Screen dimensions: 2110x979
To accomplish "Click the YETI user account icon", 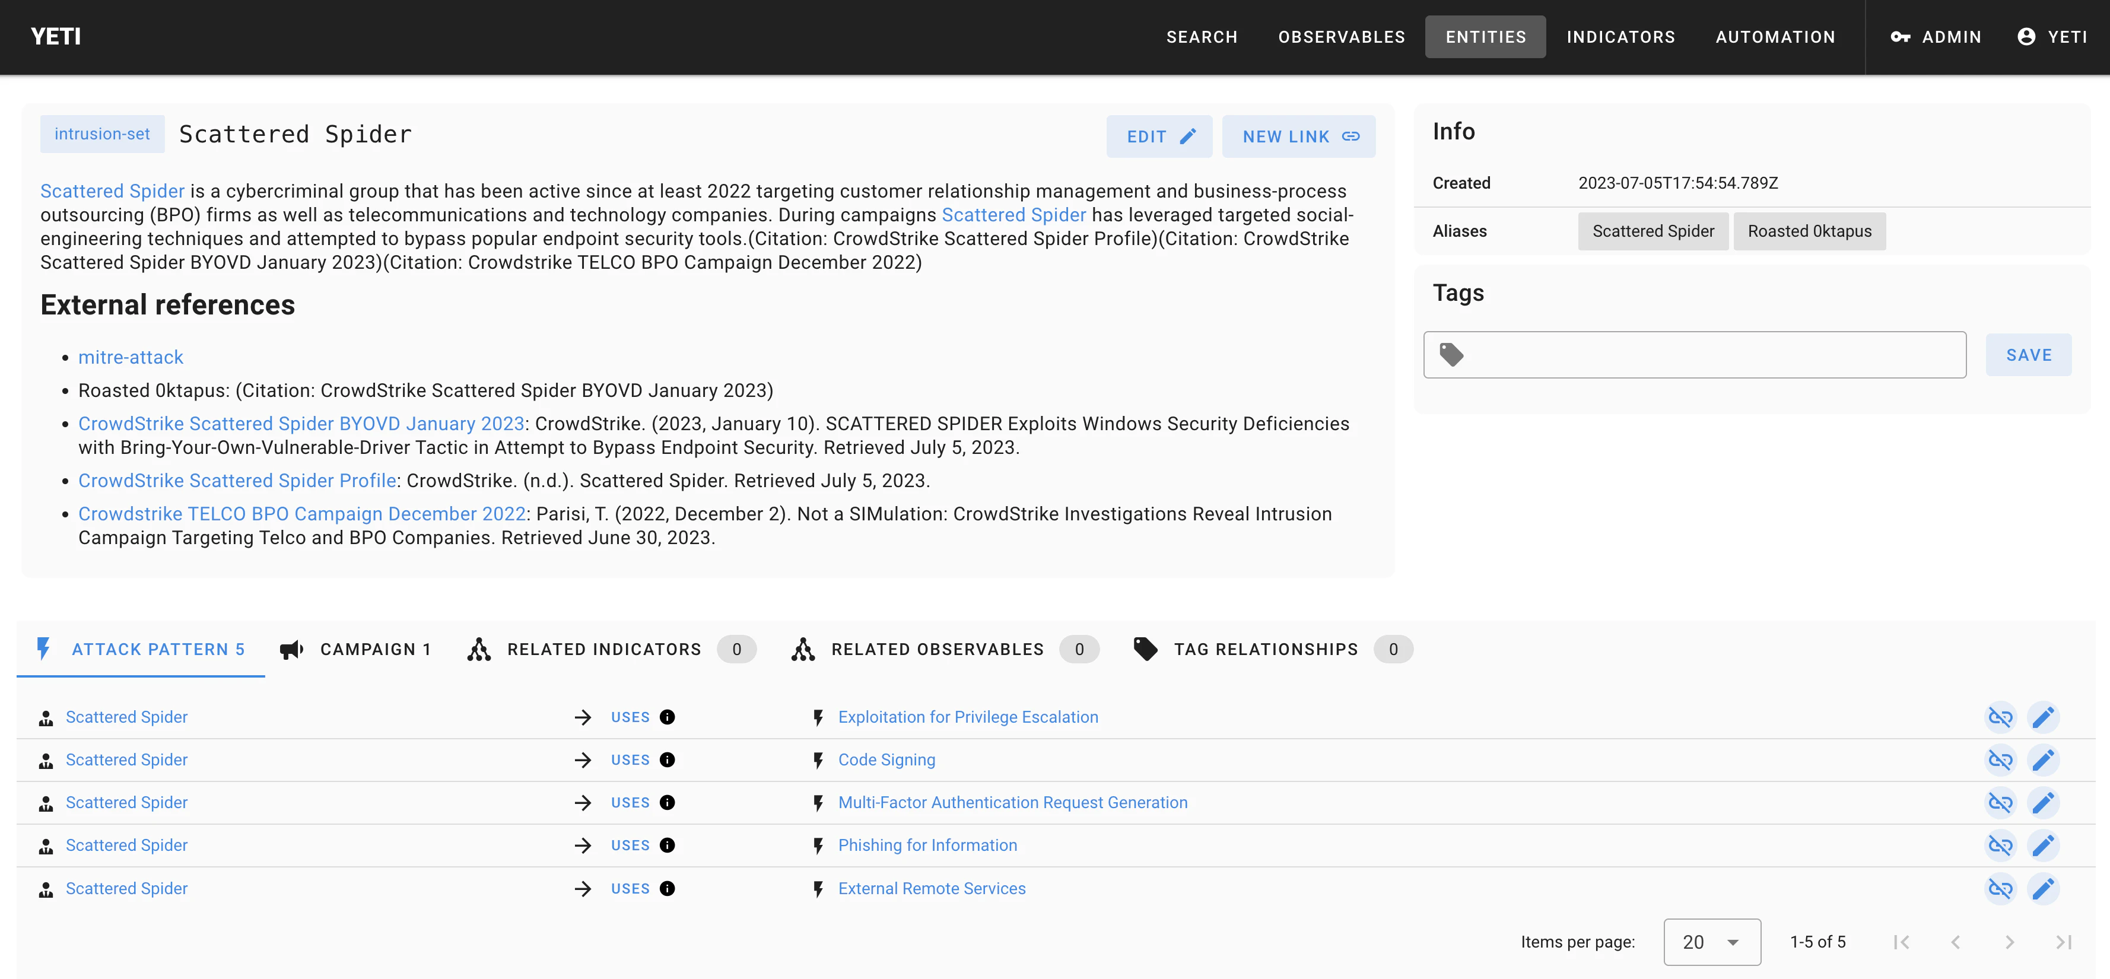I will coord(2026,37).
